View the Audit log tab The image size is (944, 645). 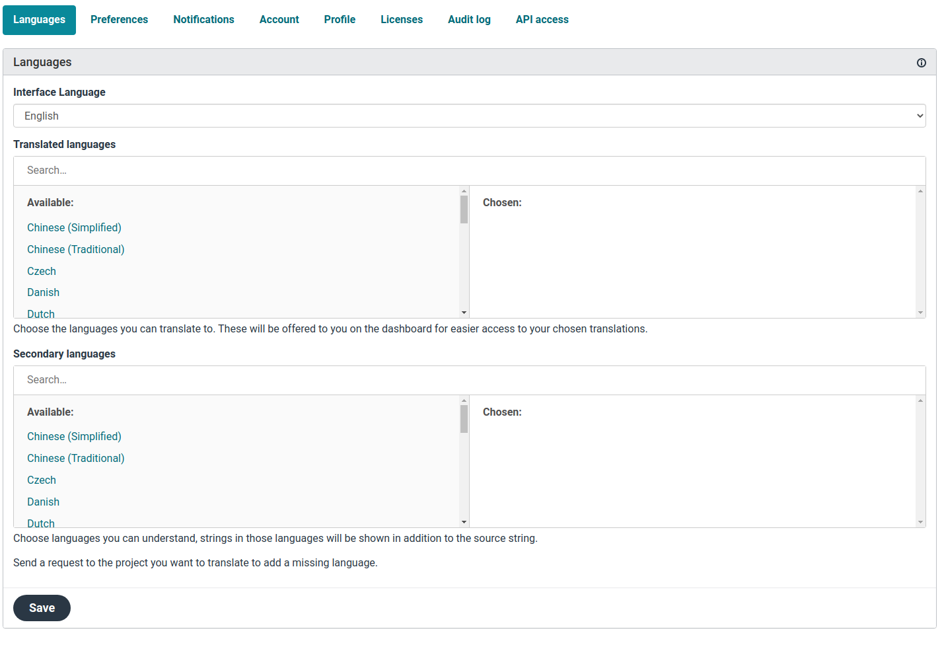469,19
